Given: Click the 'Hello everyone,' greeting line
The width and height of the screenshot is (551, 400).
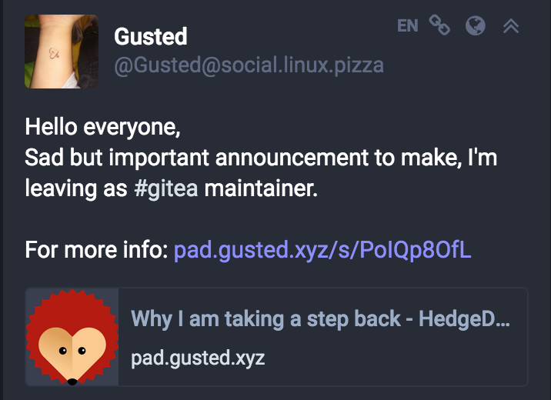Looking at the screenshot, I should click(x=102, y=127).
